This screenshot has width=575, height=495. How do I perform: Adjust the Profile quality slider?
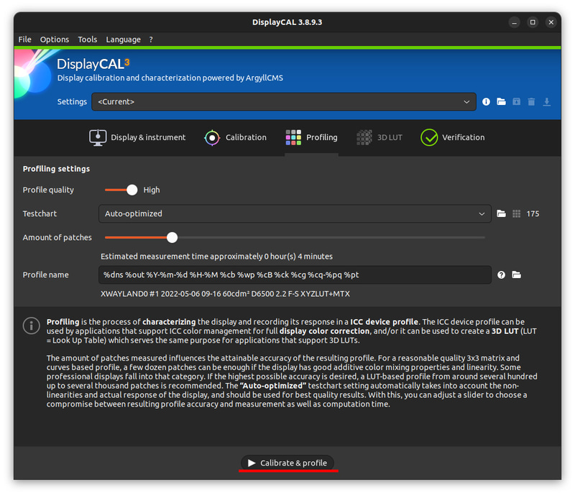pyautogui.click(x=121, y=190)
